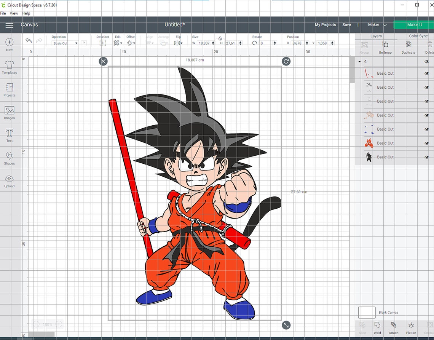Toggle the size aspect ratio lock
Screen dimensions: 434x340
click(220, 38)
